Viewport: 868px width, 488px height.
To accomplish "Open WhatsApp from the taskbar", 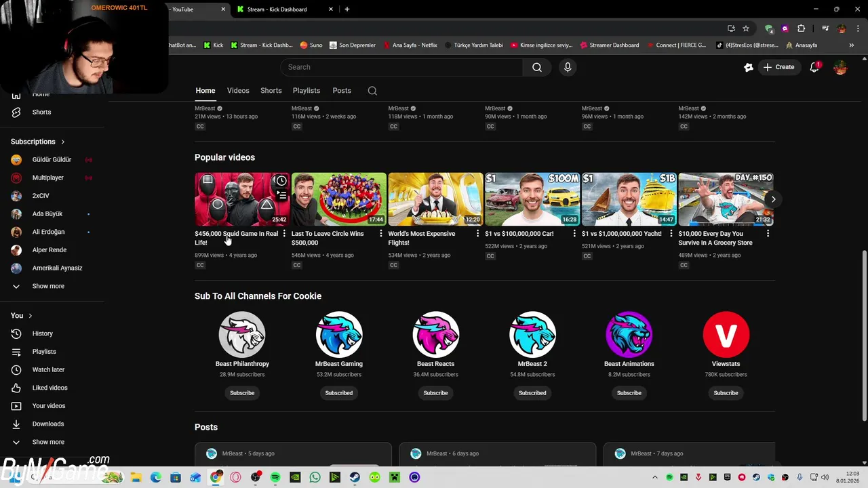I will pos(315,477).
